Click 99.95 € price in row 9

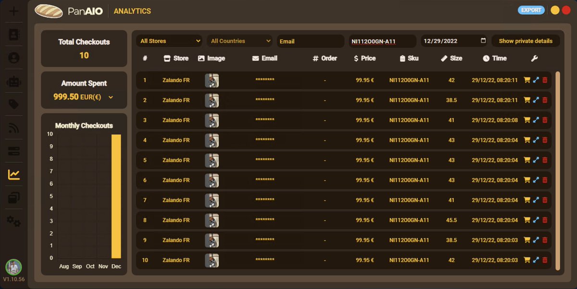pos(364,240)
